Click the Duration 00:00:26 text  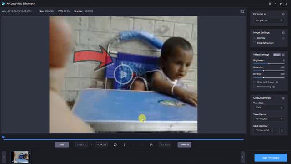coord(84,11)
